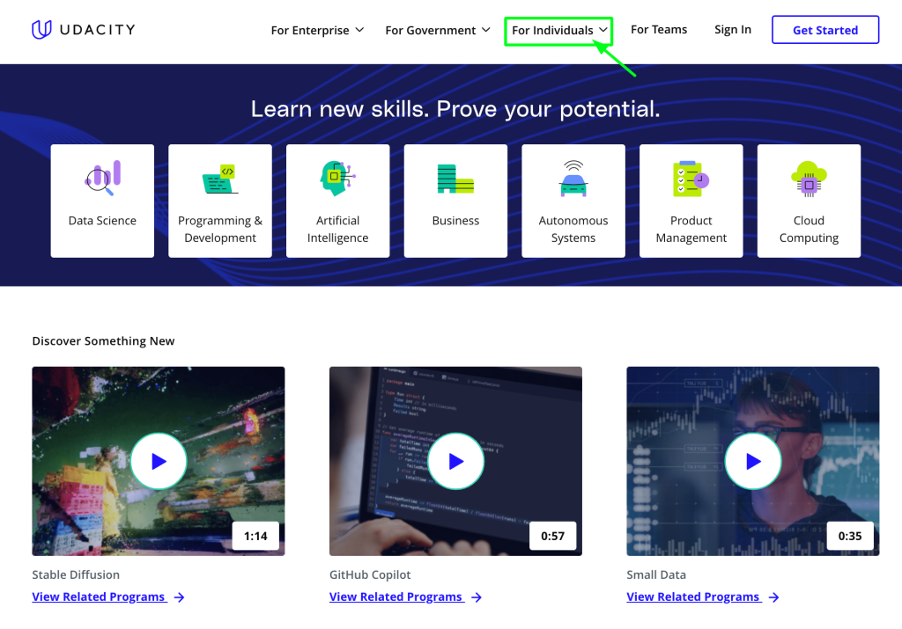Click the Product Management label

tap(691, 230)
